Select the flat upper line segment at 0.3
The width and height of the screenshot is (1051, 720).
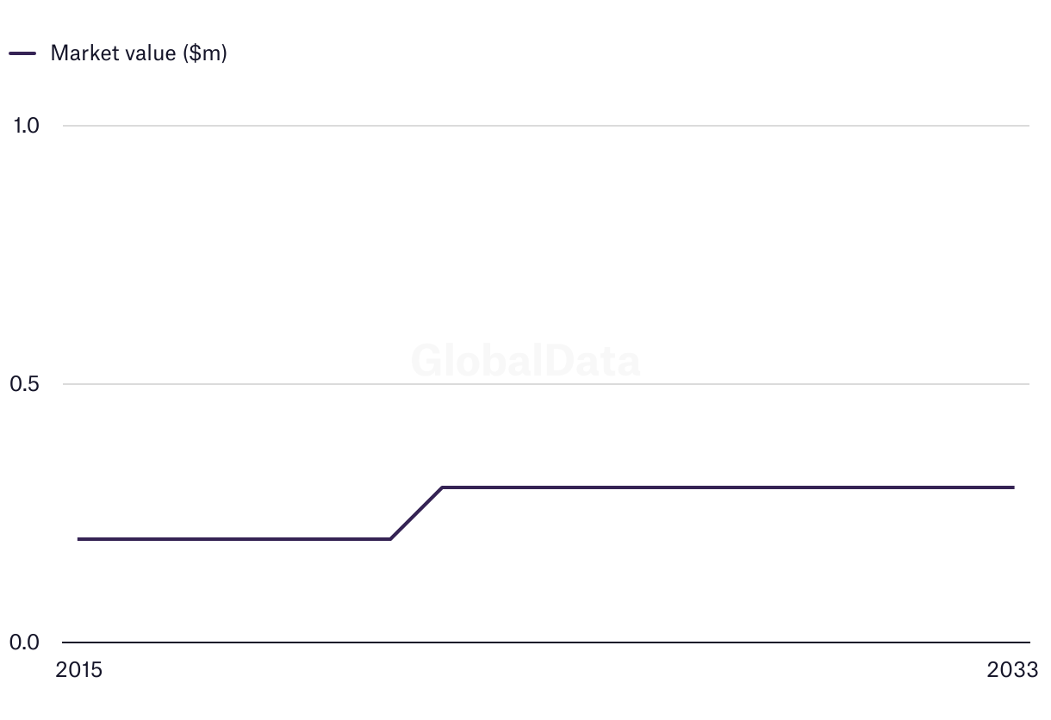pos(728,487)
